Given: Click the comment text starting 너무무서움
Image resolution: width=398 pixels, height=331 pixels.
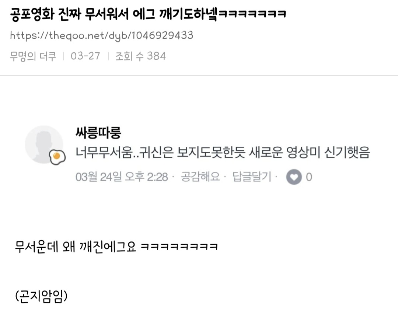Looking at the screenshot, I should click(x=223, y=153).
